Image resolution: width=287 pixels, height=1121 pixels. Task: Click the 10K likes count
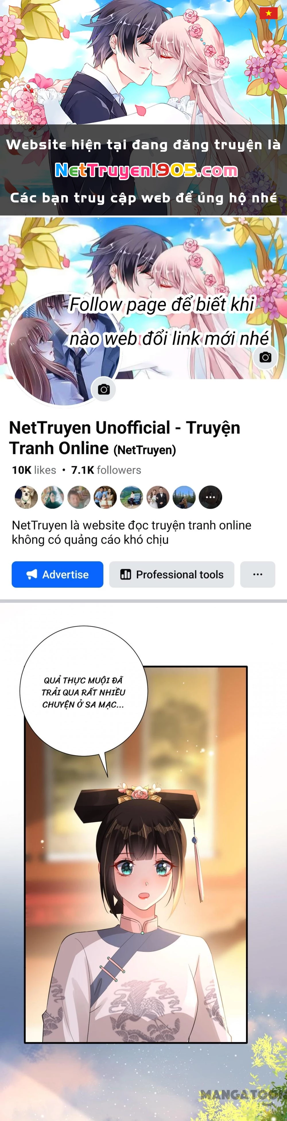tap(34, 470)
